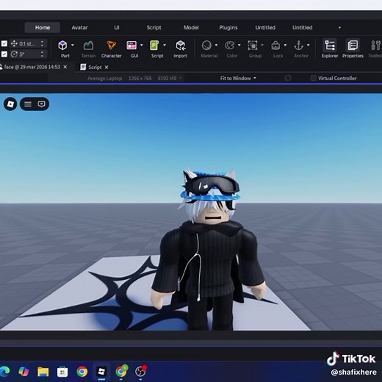Screen dimensions: 382x382
Task: Open second Chrome profile taskbar icon
Action: (121, 372)
